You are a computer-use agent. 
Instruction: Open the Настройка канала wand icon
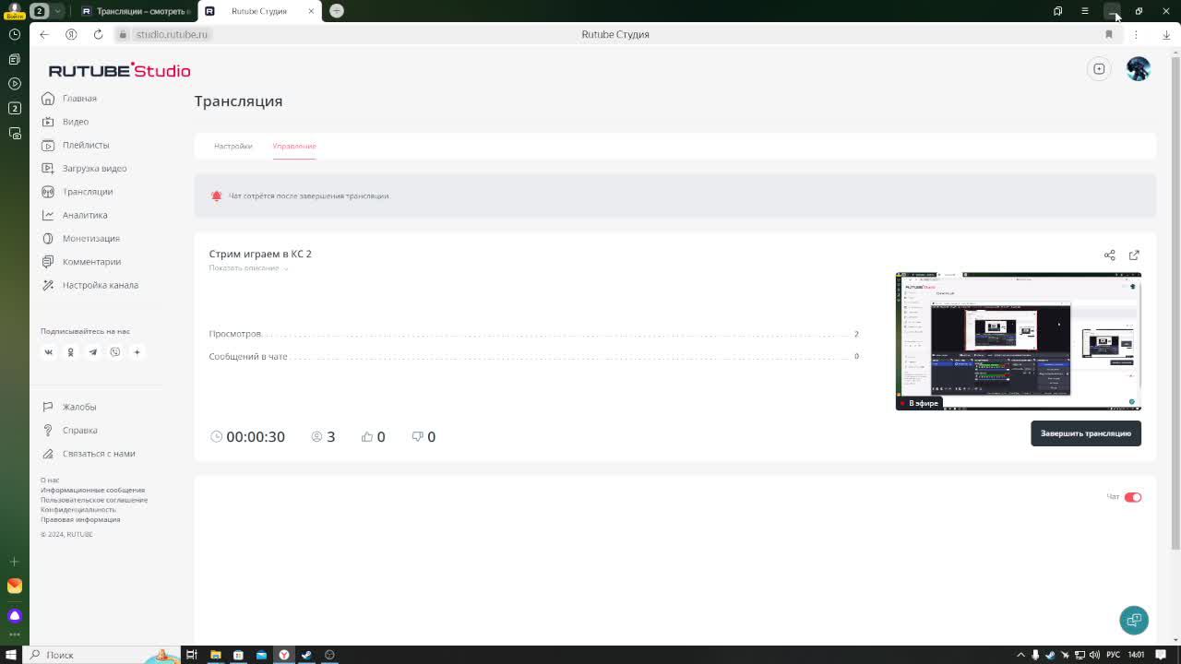point(48,285)
